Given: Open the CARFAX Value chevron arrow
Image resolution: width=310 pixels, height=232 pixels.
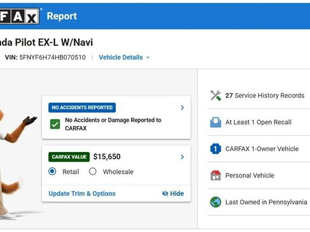Looking at the screenshot, I should 182,157.
